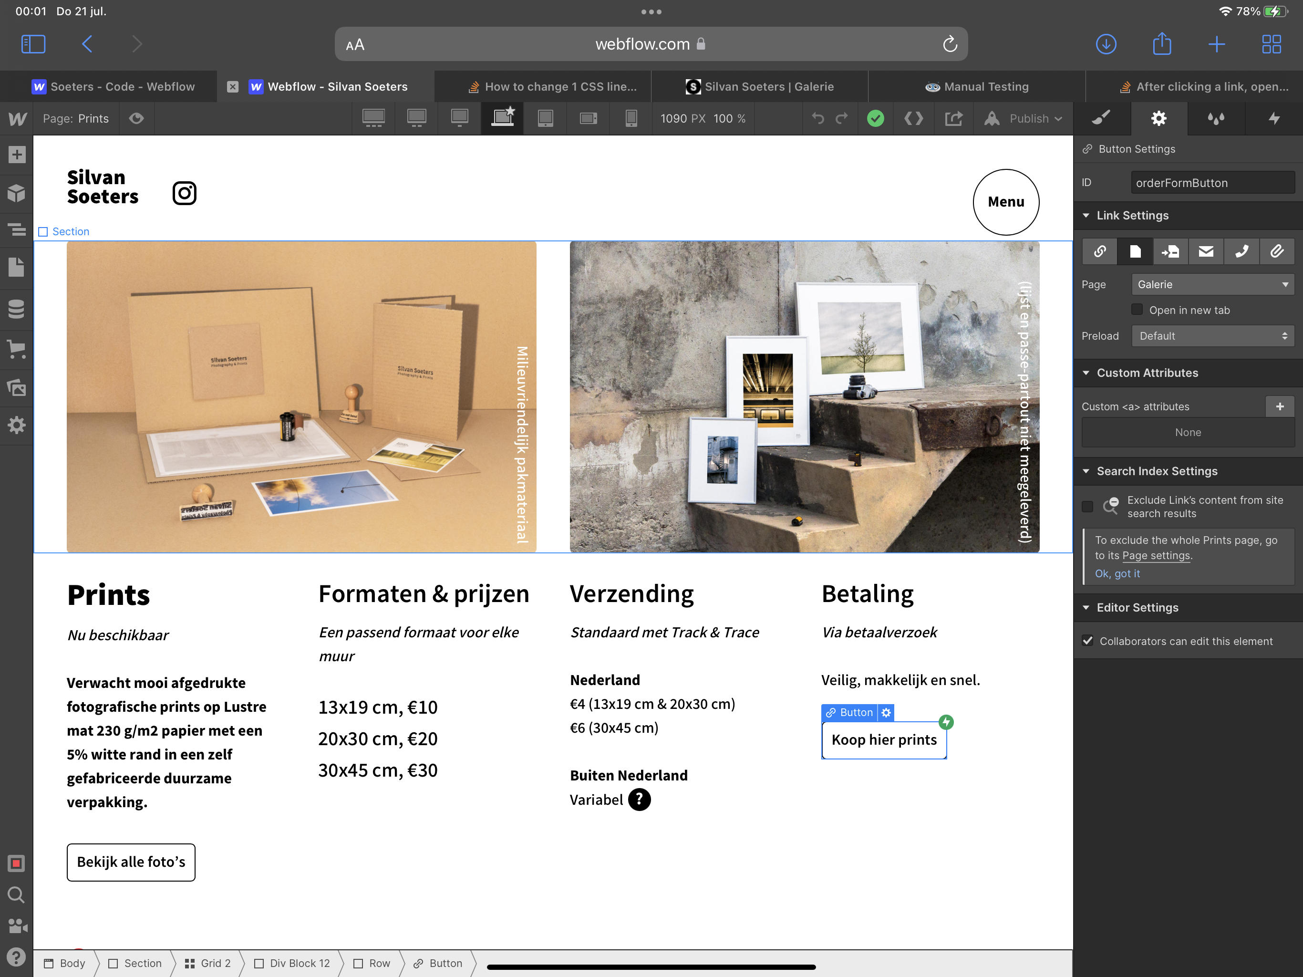Click the green interaction lightning badge
1303x977 pixels.
946,722
